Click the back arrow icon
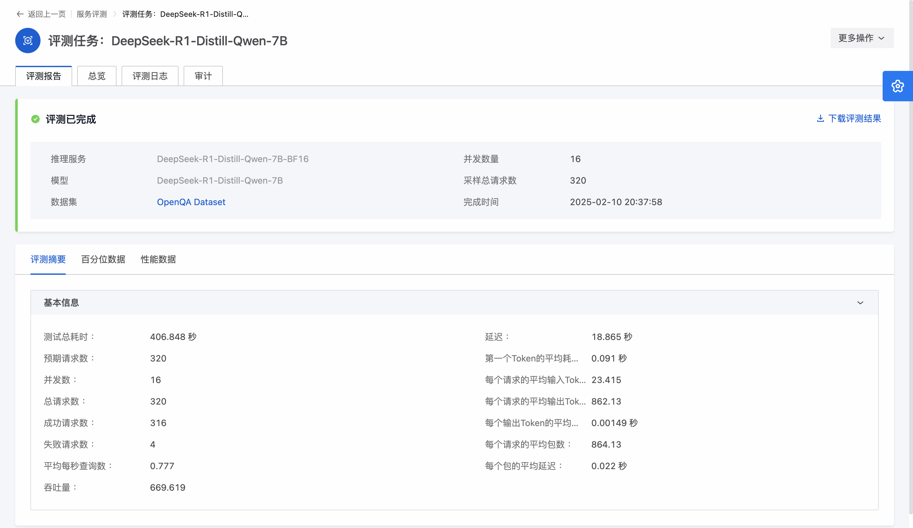The height and width of the screenshot is (528, 913). 20,14
